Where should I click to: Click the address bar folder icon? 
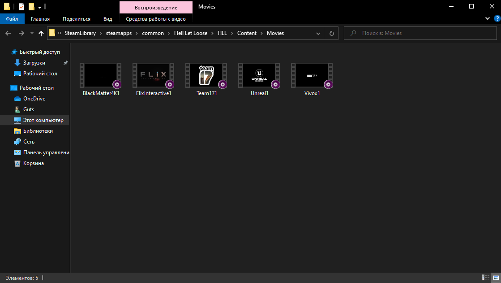[52, 33]
